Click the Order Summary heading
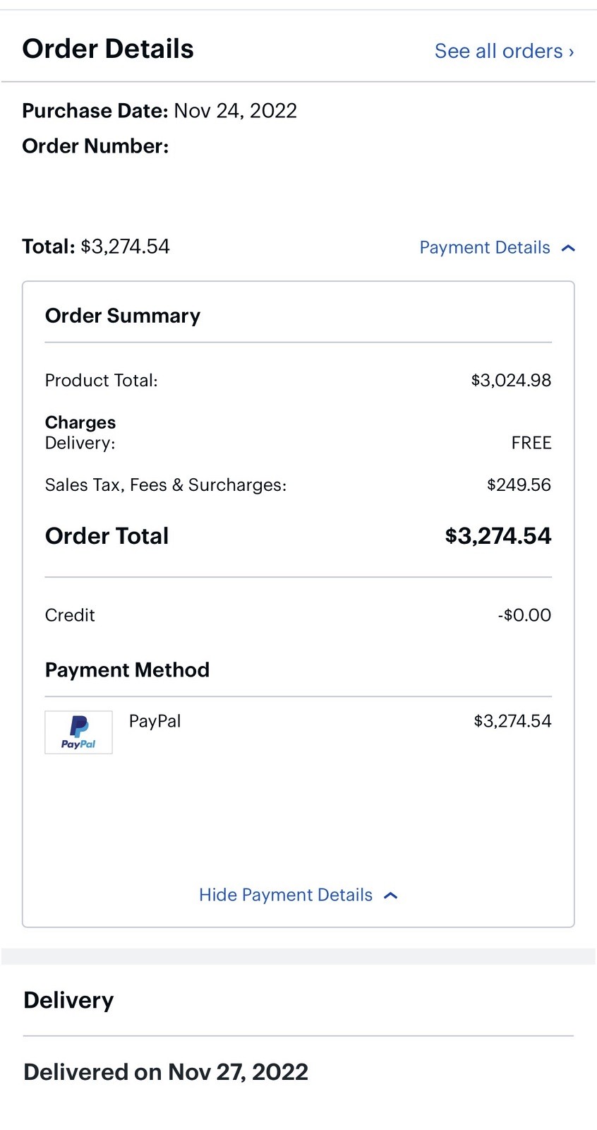Image resolution: width=597 pixels, height=1130 pixels. pyautogui.click(x=123, y=316)
